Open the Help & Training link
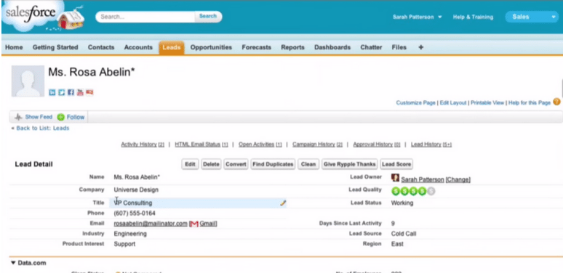This screenshot has height=273, width=563. [x=473, y=17]
